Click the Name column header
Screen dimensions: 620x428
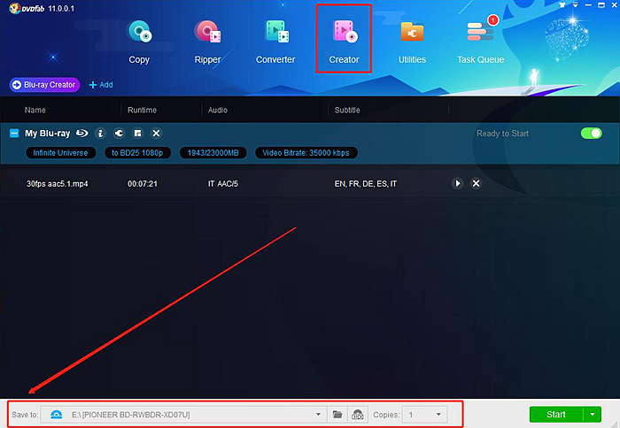point(35,111)
